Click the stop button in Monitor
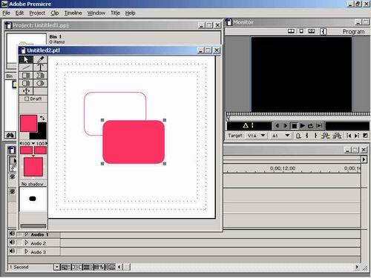 pyautogui.click(x=294, y=126)
